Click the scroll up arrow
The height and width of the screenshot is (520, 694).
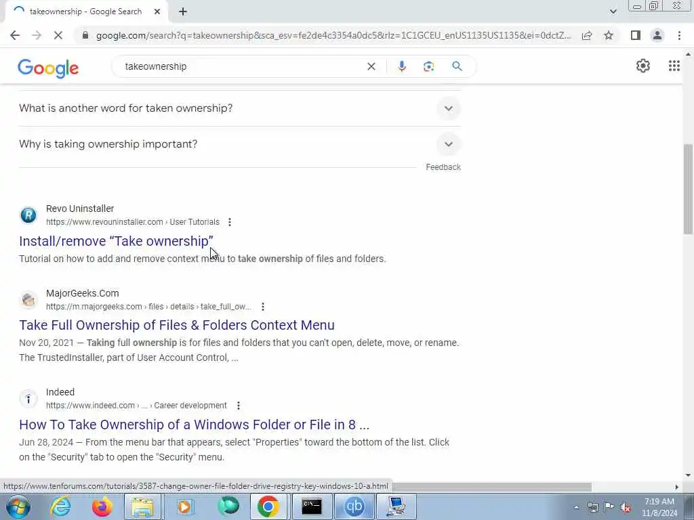688,54
